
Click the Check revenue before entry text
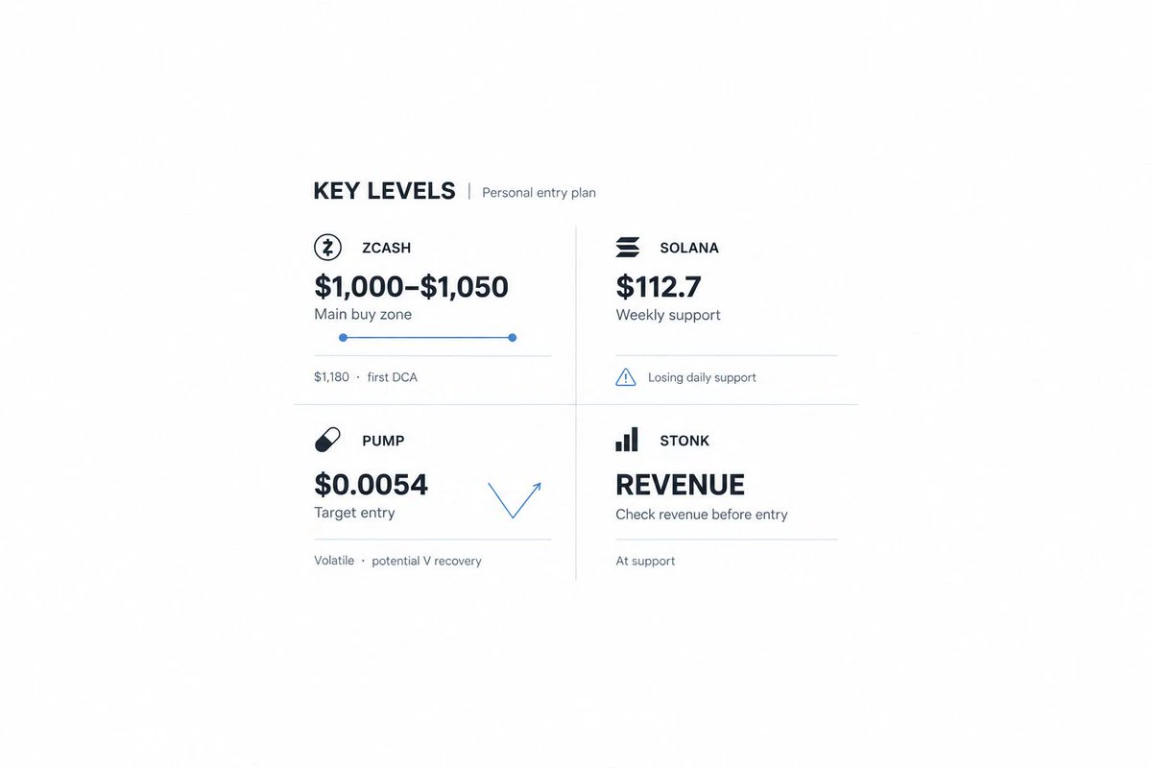702,515
